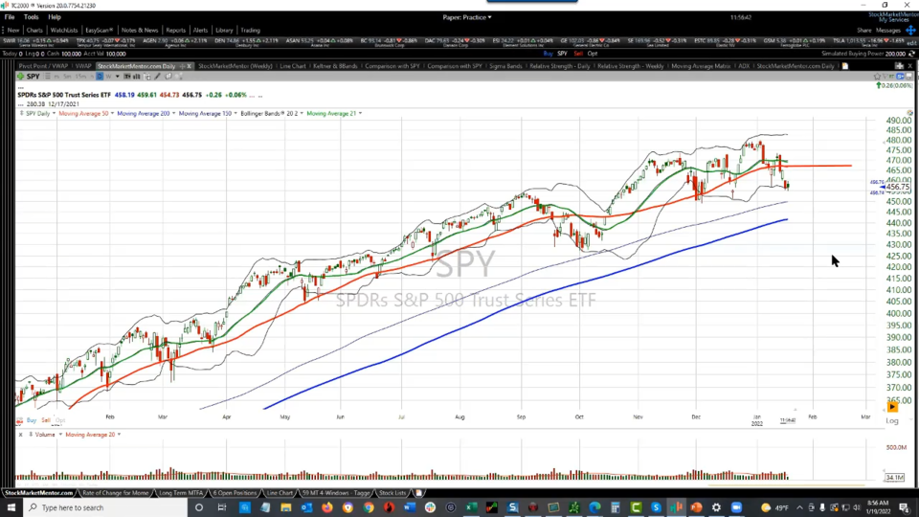The width and height of the screenshot is (919, 517).
Task: Select the pencil drawing tool
Action: tap(157, 77)
